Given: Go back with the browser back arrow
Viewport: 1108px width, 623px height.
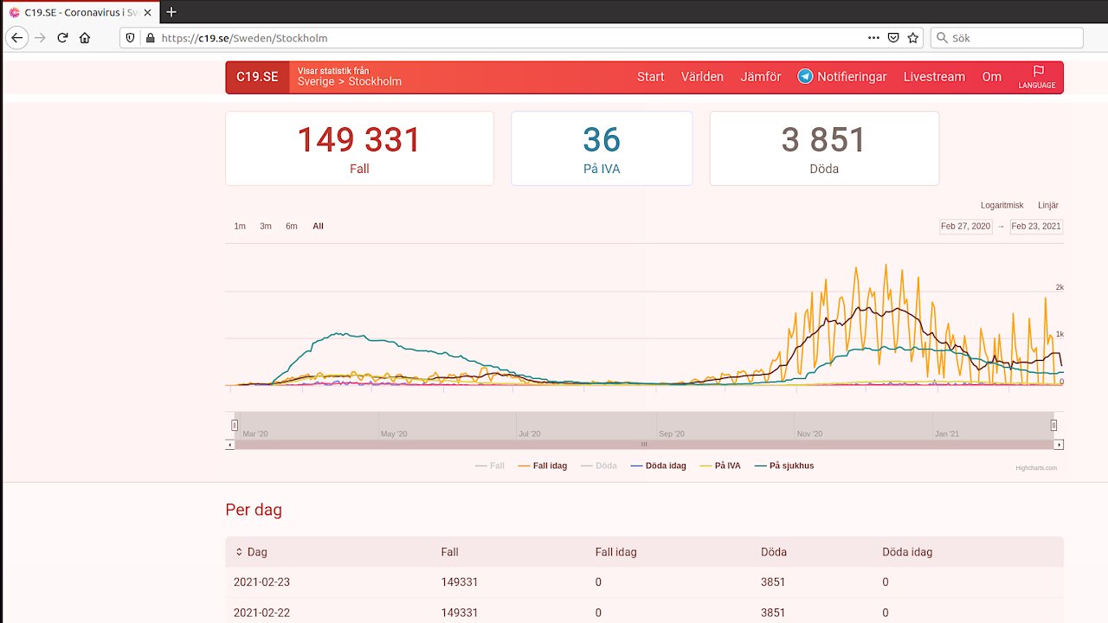Looking at the screenshot, I should click(x=16, y=38).
